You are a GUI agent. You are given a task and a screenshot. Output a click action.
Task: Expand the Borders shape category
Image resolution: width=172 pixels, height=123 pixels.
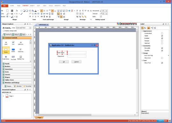tap(17, 66)
